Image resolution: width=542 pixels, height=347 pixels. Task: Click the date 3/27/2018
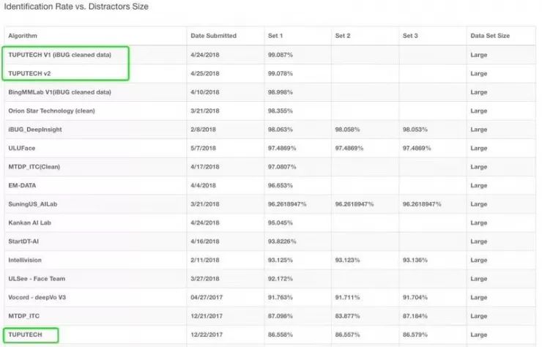205,279
